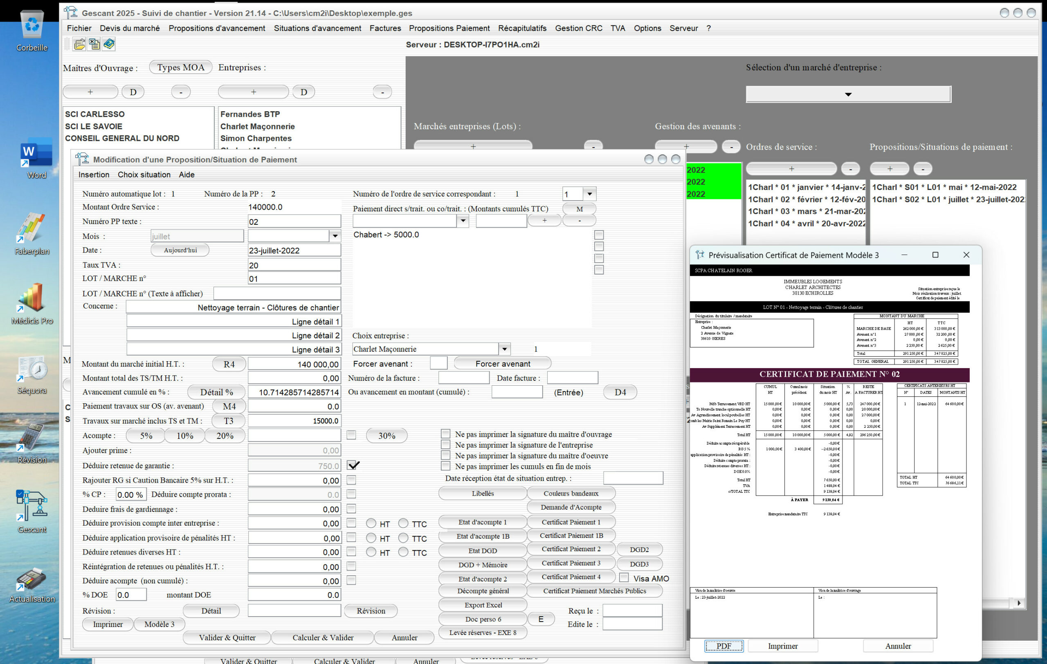1047x664 pixels.
Task: Enable the Visa AMO checkbox
Action: [624, 578]
